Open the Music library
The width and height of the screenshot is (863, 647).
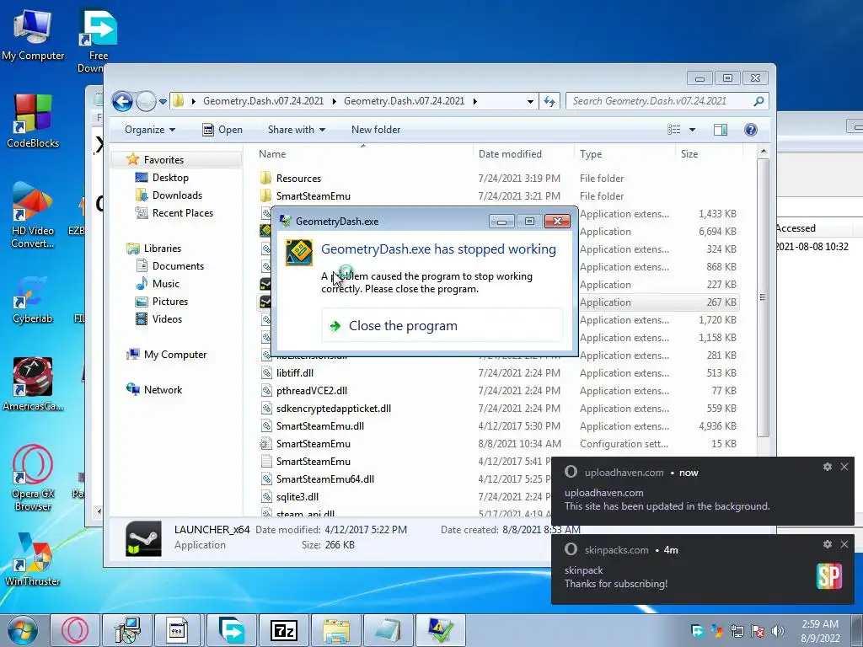tap(166, 284)
